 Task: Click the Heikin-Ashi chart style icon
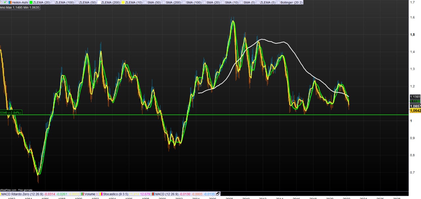pyautogui.click(x=10, y=2)
